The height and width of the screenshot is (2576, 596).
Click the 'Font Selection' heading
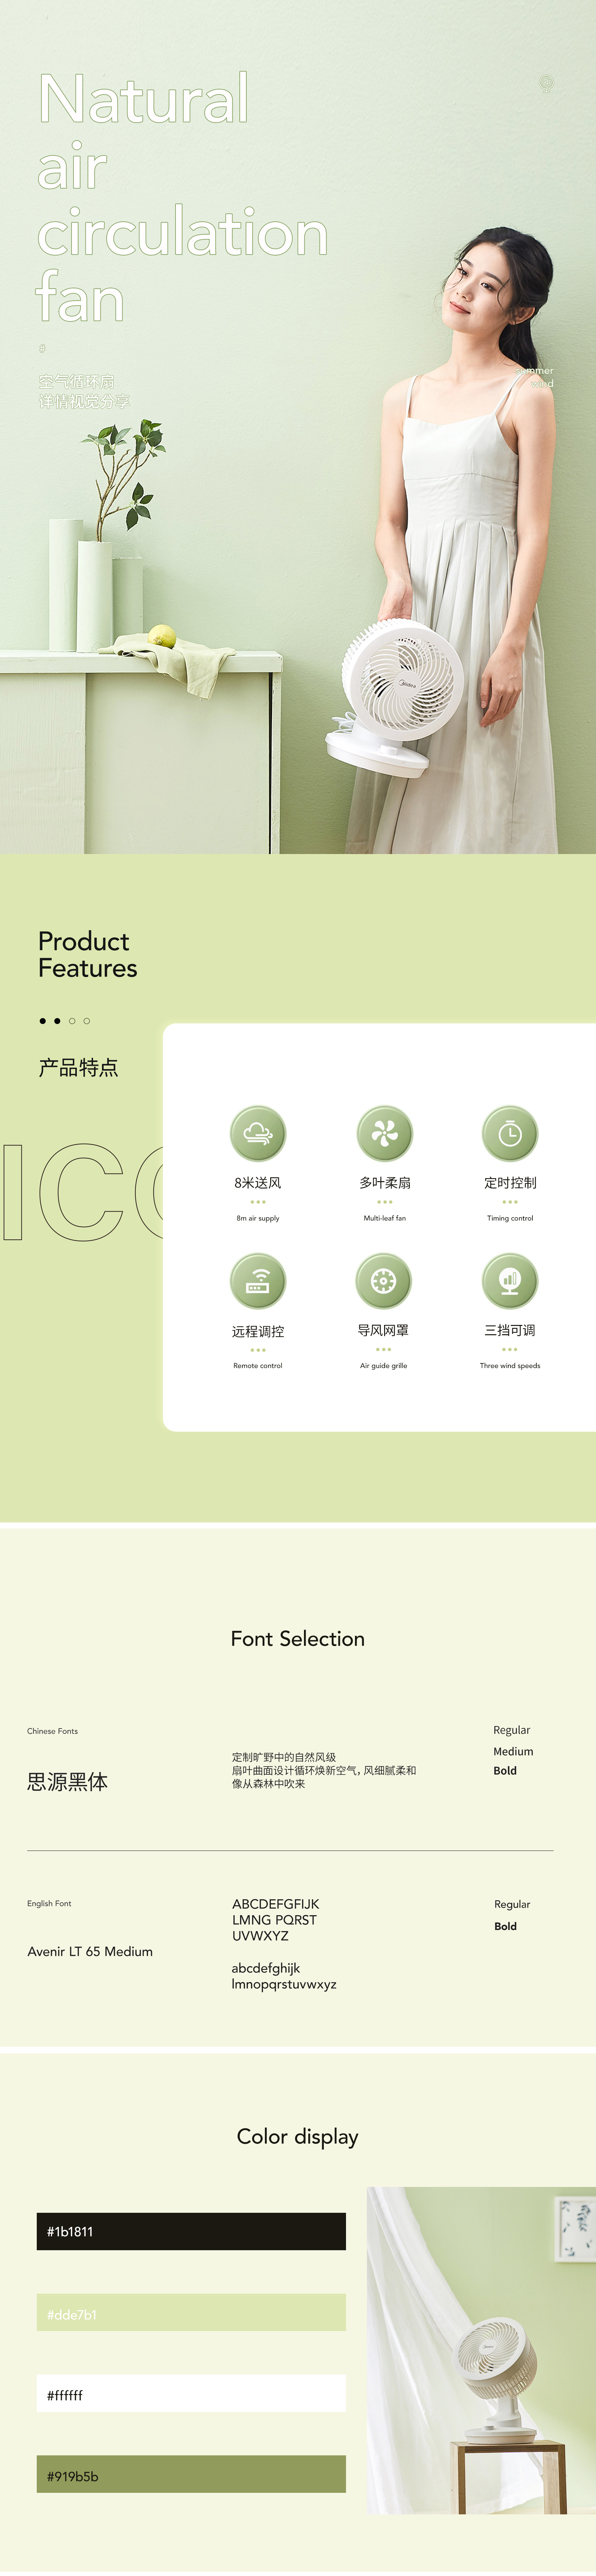click(x=297, y=1639)
